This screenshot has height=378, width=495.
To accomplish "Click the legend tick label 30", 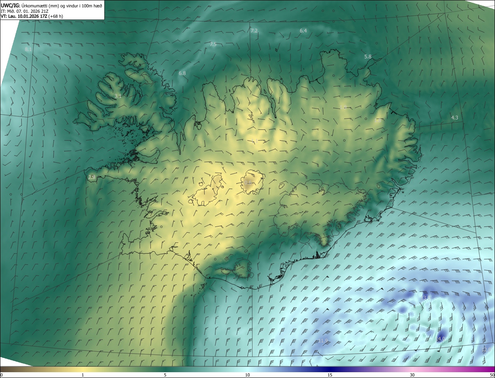I will 412,375.
